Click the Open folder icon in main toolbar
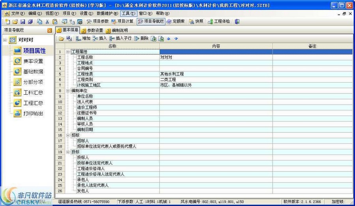The width and height of the screenshot is (355, 206). pyautogui.click(x=15, y=22)
